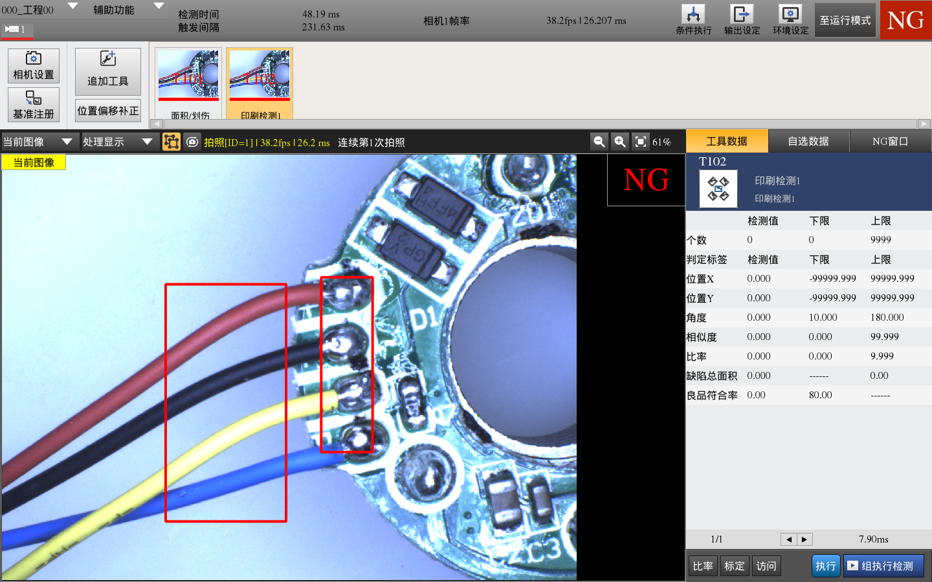Switch to 至运行模式 run mode
This screenshot has height=582, width=932.
coord(845,19)
